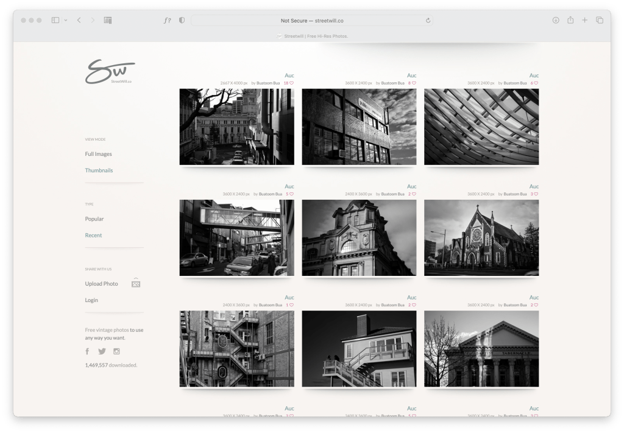This screenshot has height=433, width=624.
Task: Click the StreetWill logo
Action: coord(109,72)
